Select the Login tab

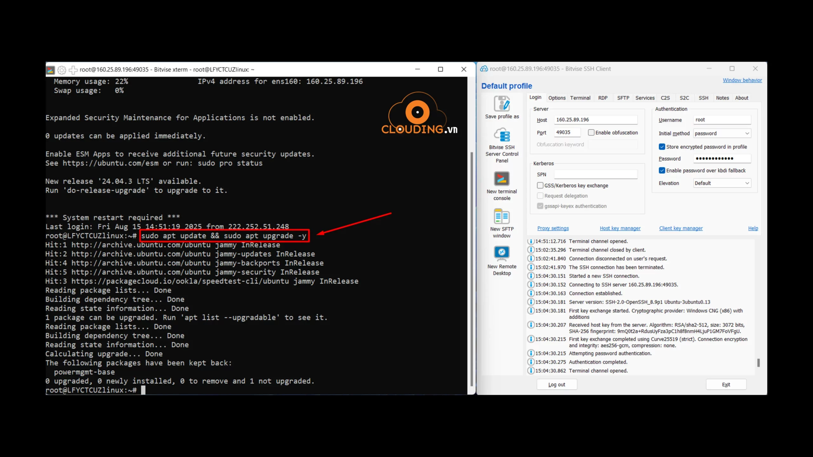[535, 97]
